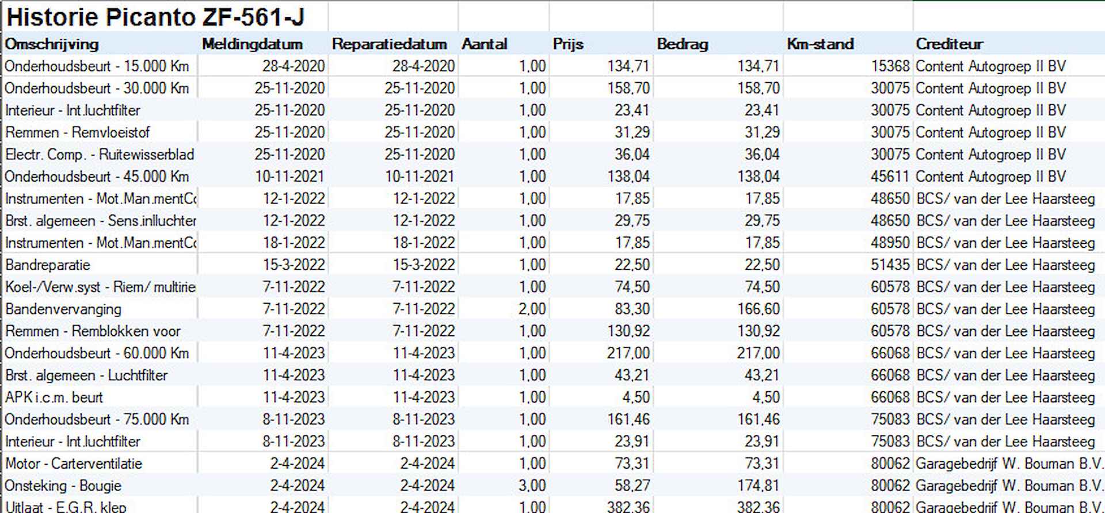Select 'Onsteking - Bougie' cell
The width and height of the screenshot is (1105, 513).
[100, 485]
